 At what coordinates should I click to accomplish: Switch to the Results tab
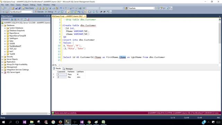[x=57, y=69]
